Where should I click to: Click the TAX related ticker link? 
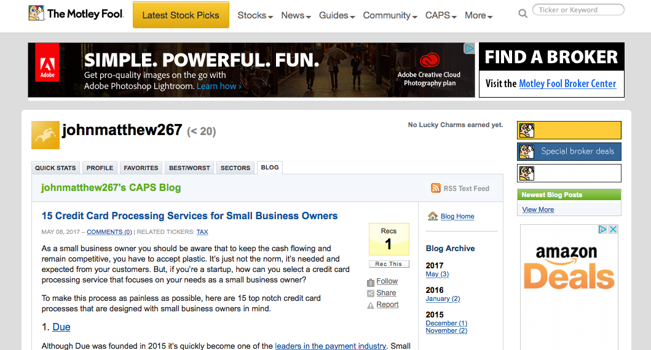coord(202,232)
